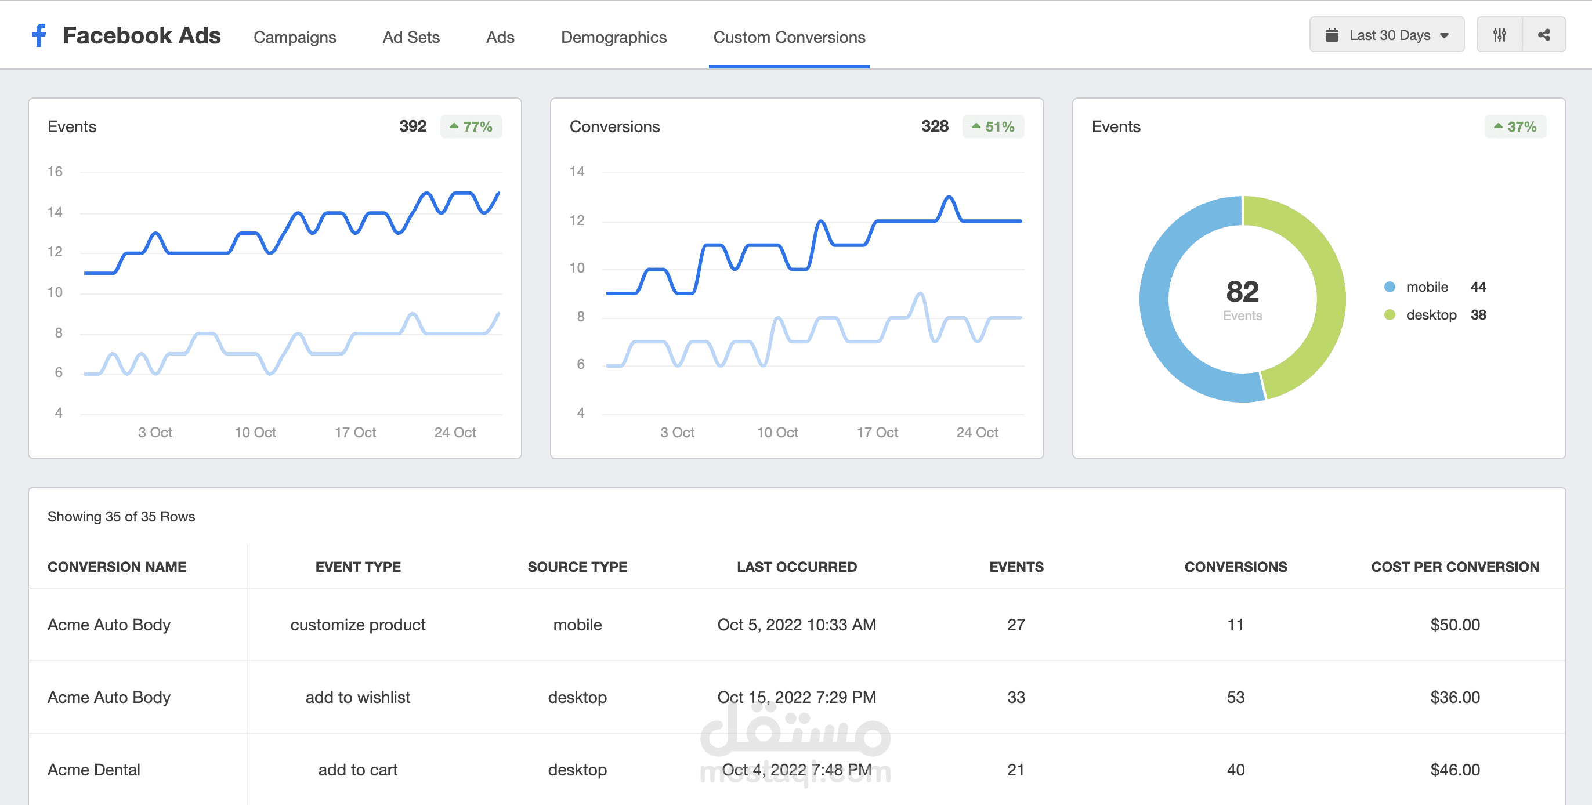Go to the Demographics tab

click(613, 37)
